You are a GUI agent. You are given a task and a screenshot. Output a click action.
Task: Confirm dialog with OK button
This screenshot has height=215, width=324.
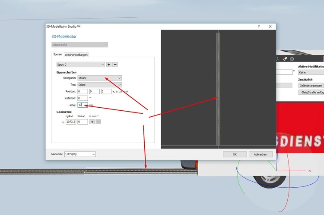pos(235,154)
